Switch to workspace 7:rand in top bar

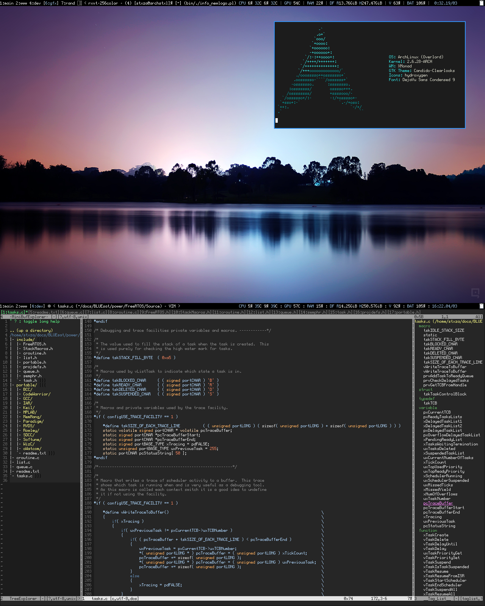tap(68, 3)
